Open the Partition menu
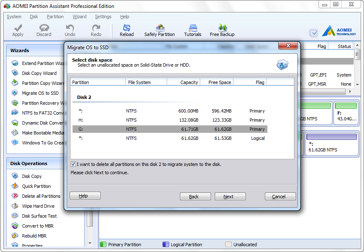This screenshot has height=252, width=364. point(55,17)
